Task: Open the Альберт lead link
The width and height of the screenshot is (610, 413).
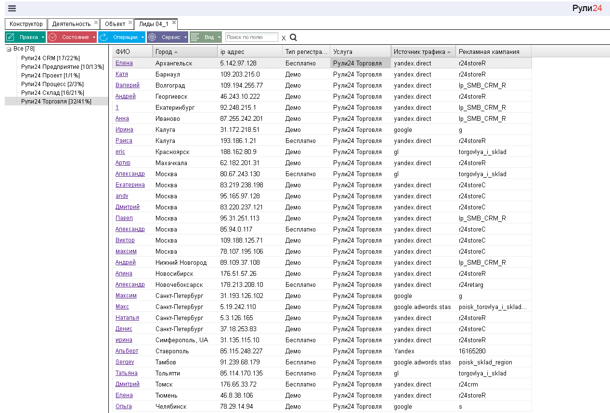Action: pyautogui.click(x=127, y=351)
